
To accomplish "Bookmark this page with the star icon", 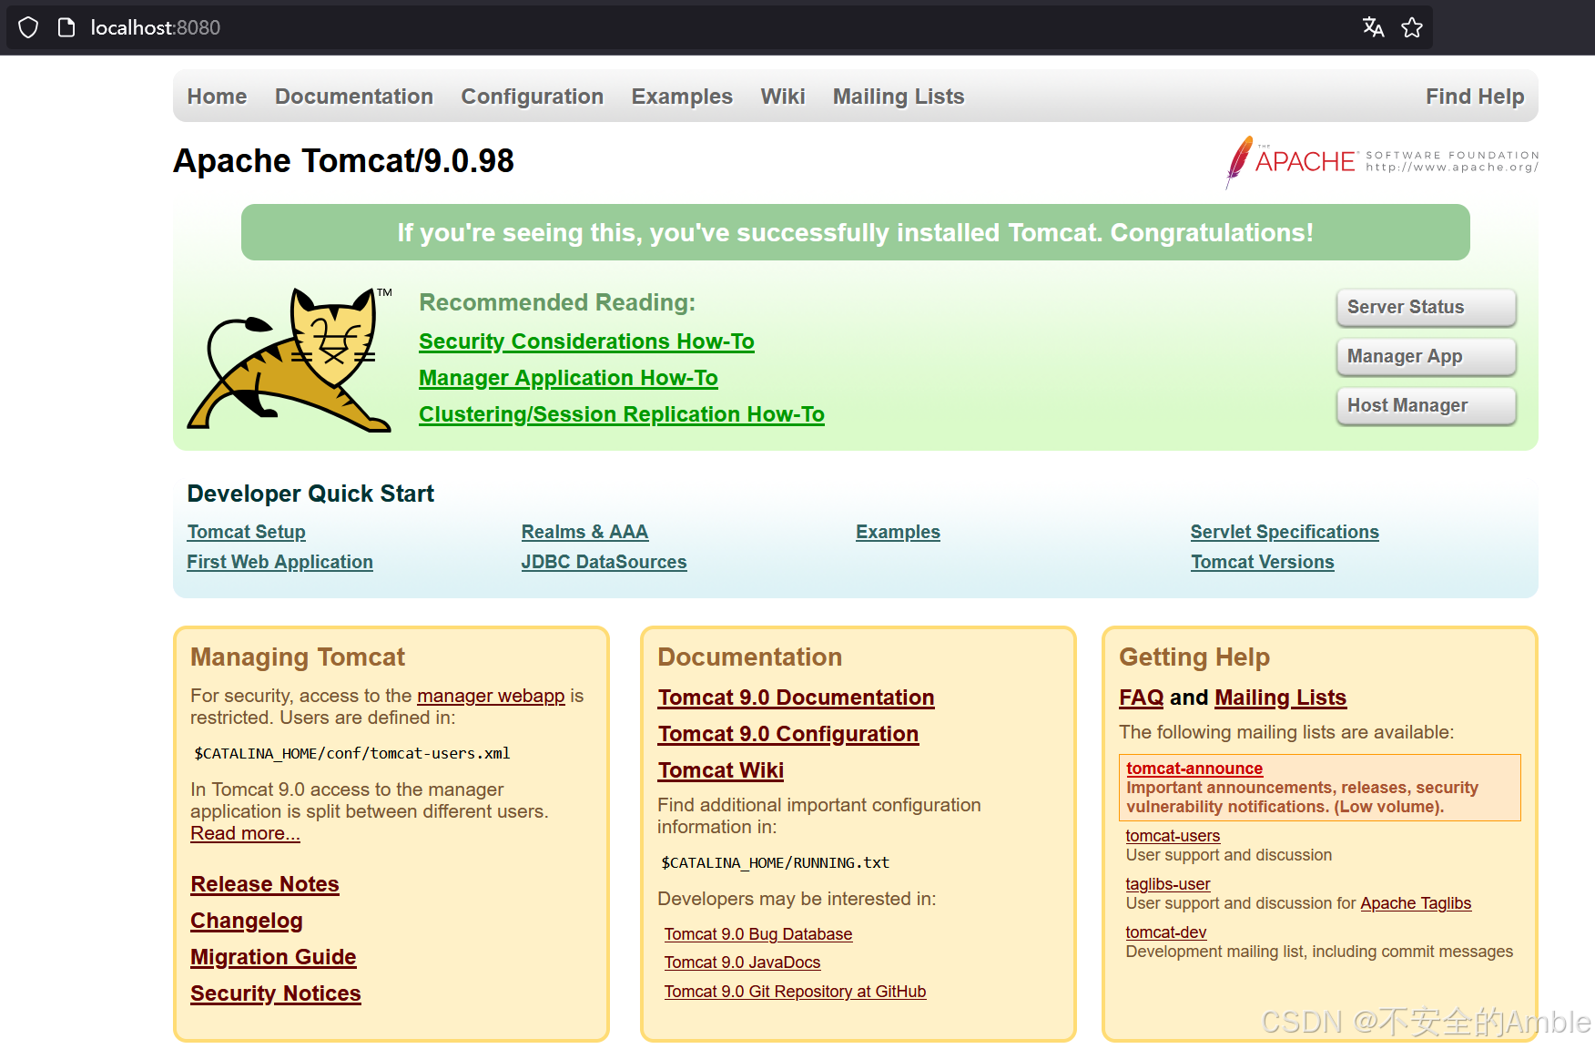I will (x=1412, y=27).
